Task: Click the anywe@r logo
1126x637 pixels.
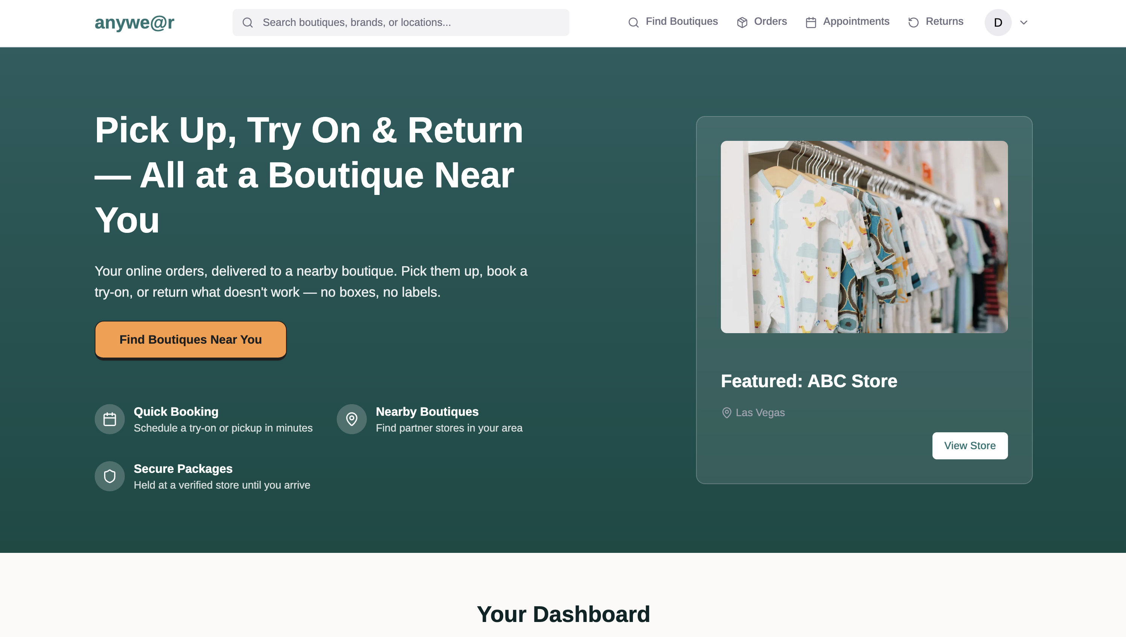Action: [135, 22]
